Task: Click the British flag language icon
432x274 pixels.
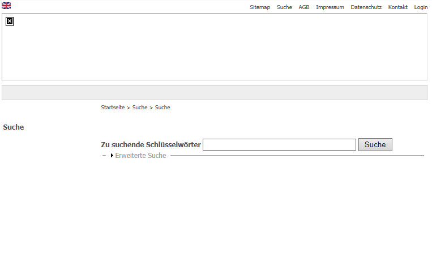Action: 6,6
